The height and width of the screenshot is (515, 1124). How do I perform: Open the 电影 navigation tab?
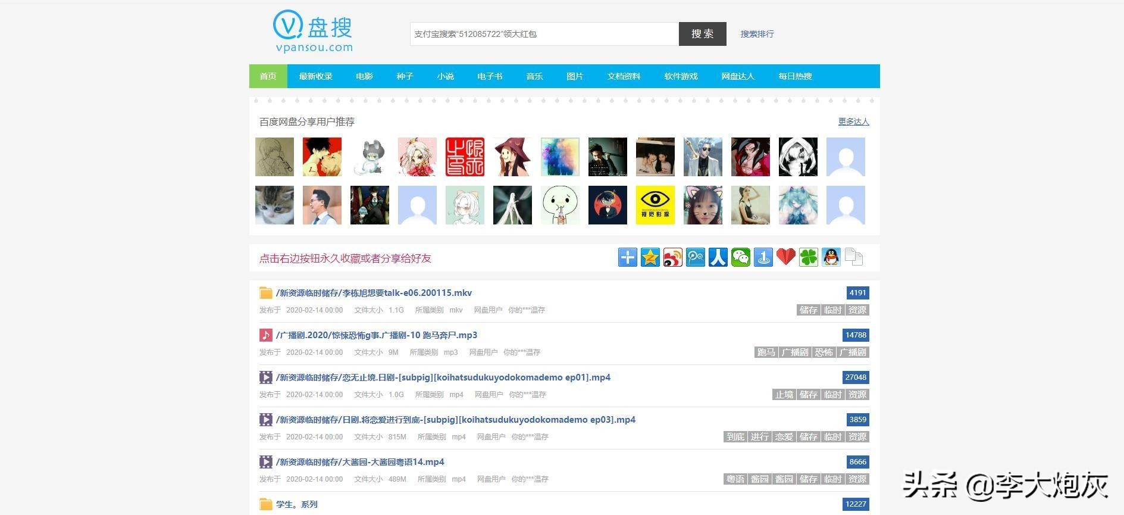tap(364, 76)
